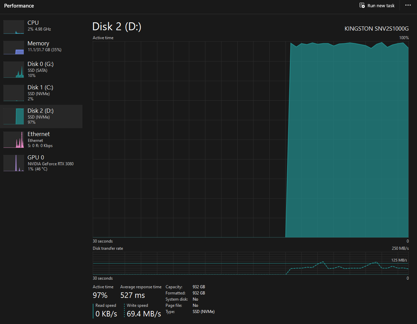The image size is (417, 324).
Task: Click the large Active time graph
Action: 250,139
